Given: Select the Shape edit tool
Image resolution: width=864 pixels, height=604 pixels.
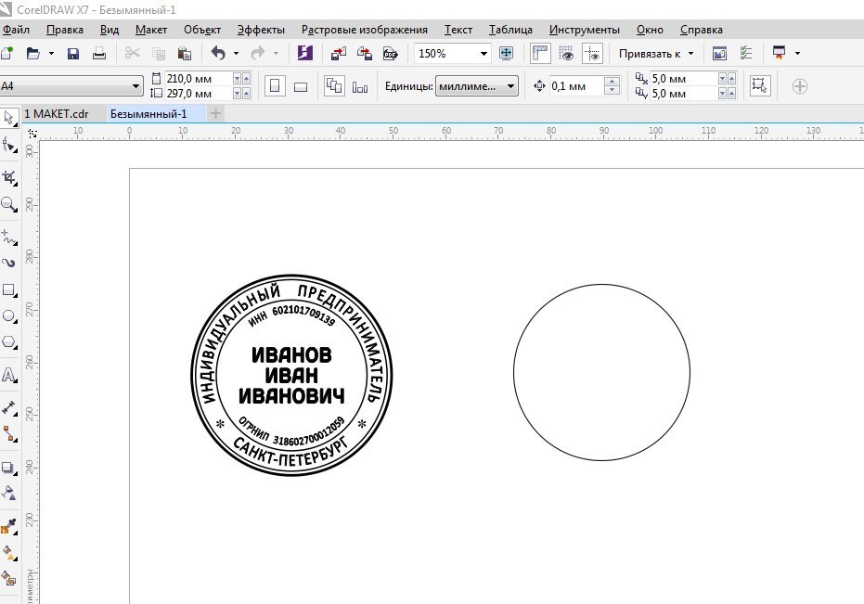Looking at the screenshot, I should [x=9, y=146].
